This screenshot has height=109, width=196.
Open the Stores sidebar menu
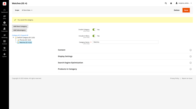pos(4,49)
